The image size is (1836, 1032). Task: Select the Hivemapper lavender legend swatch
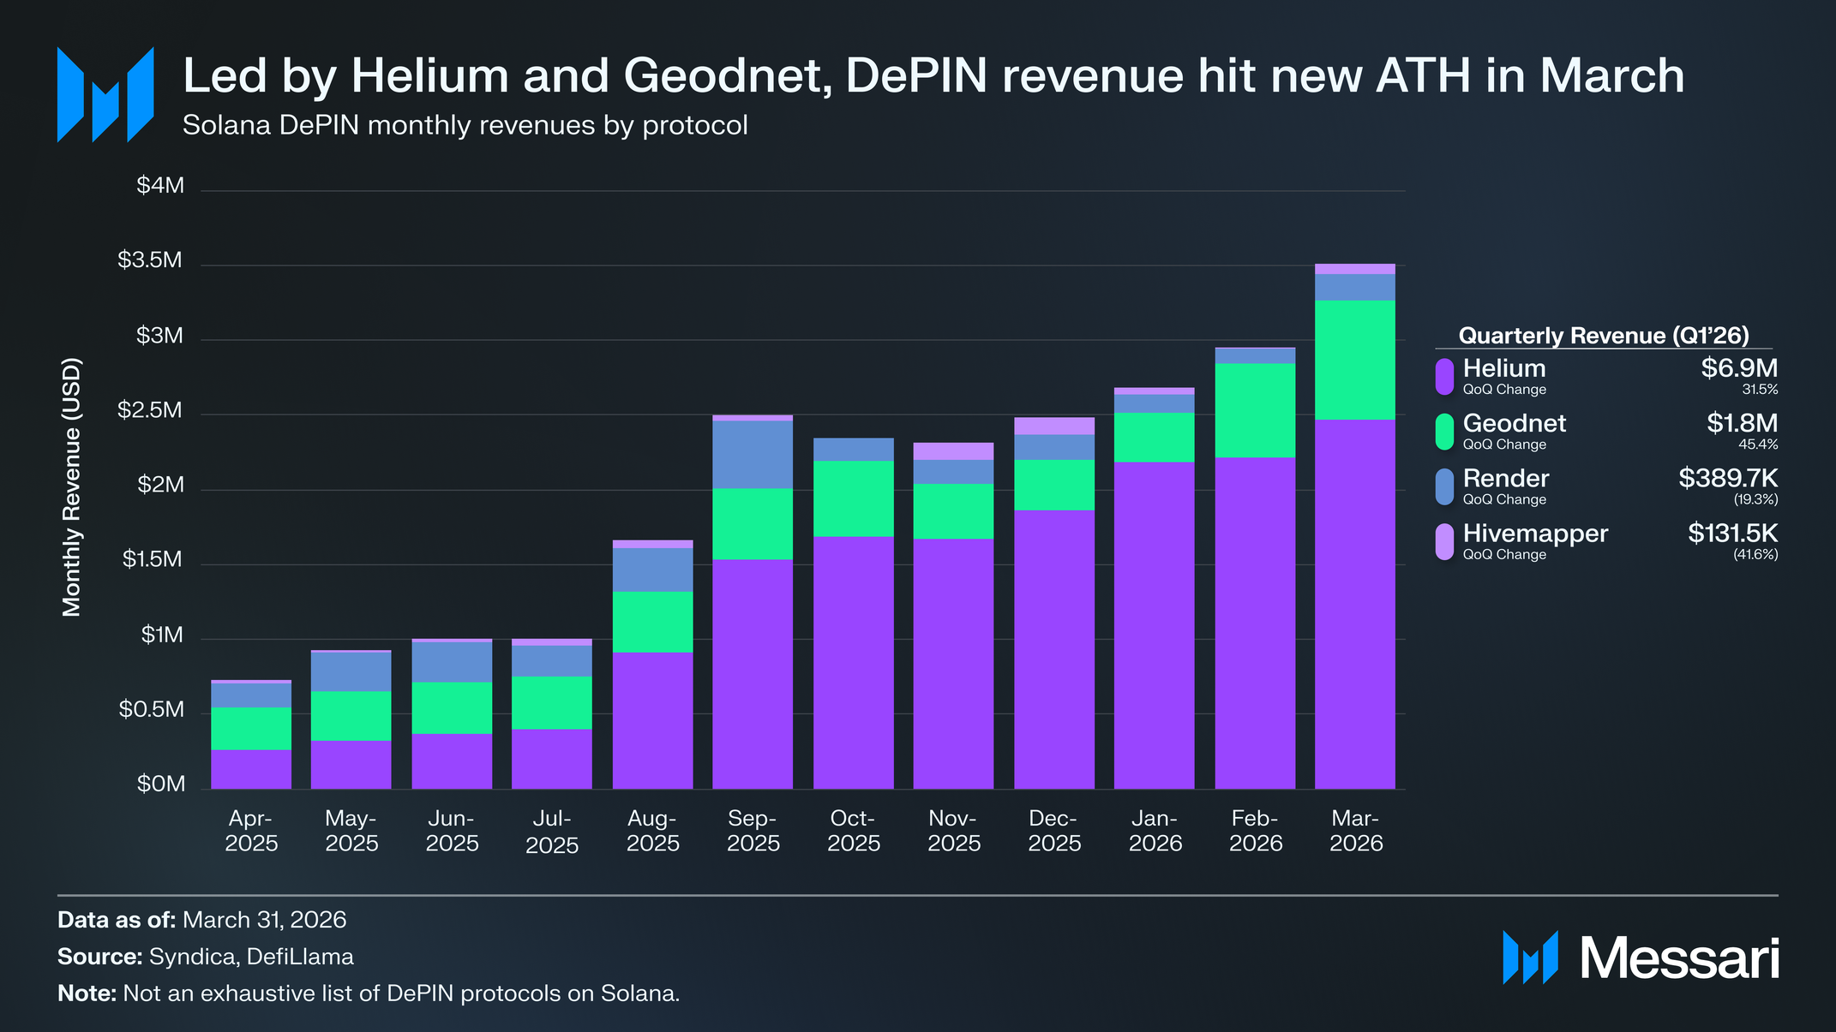1444,542
